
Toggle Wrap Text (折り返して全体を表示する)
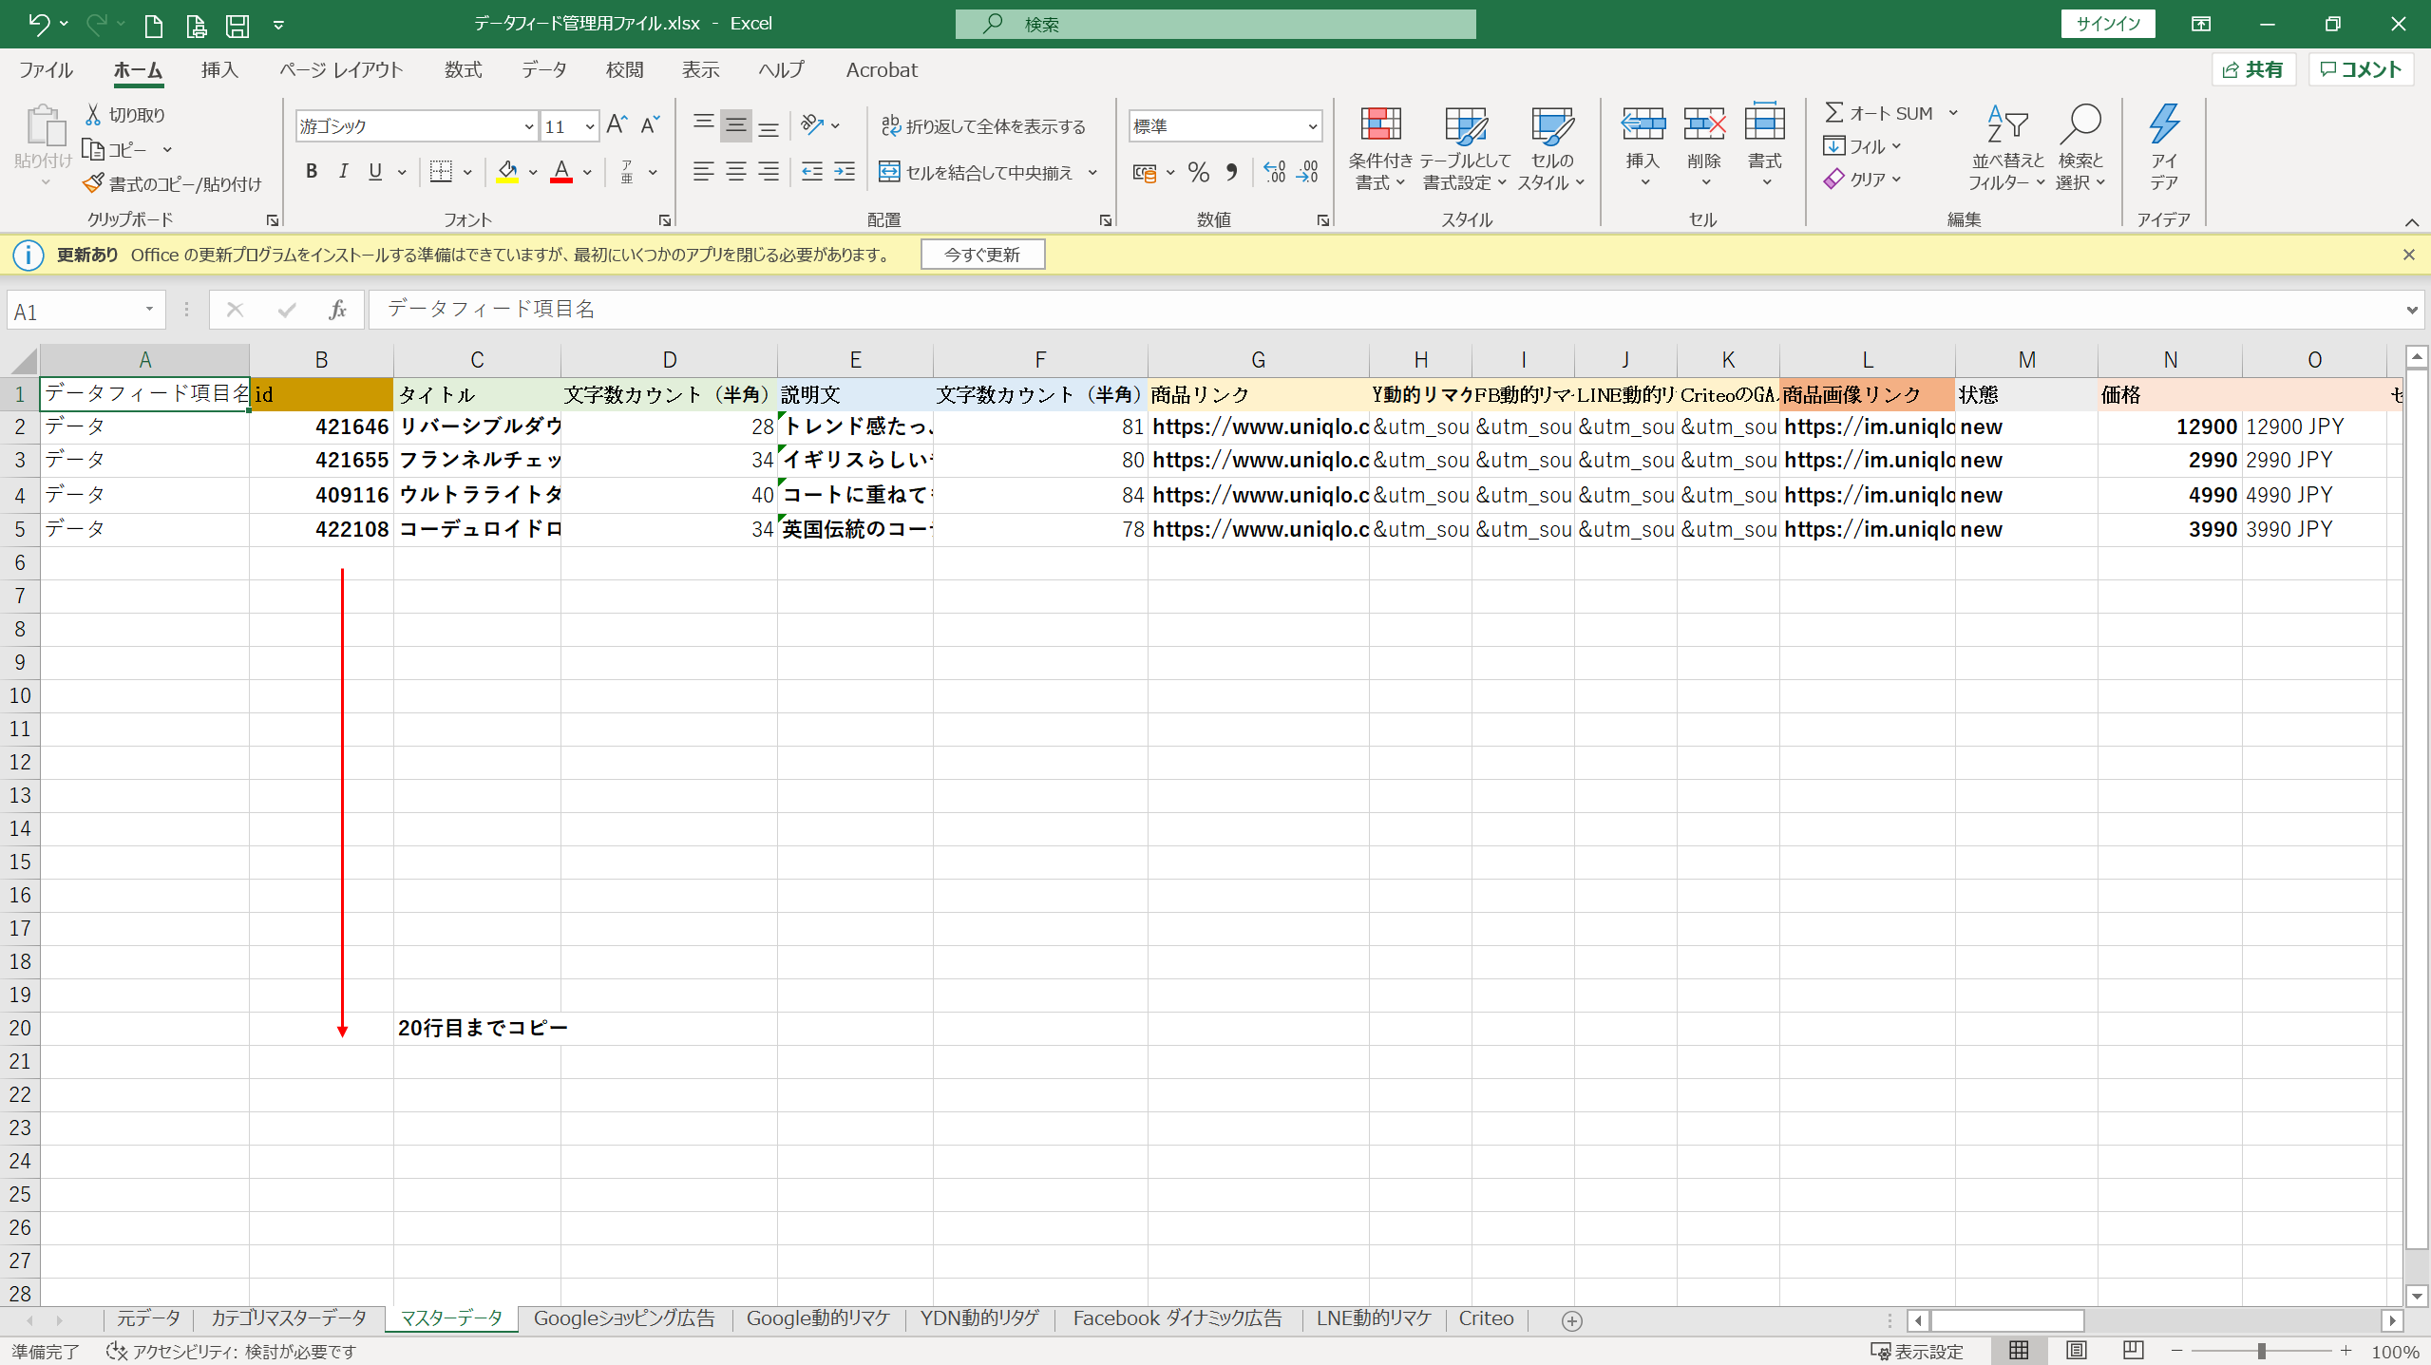(982, 126)
